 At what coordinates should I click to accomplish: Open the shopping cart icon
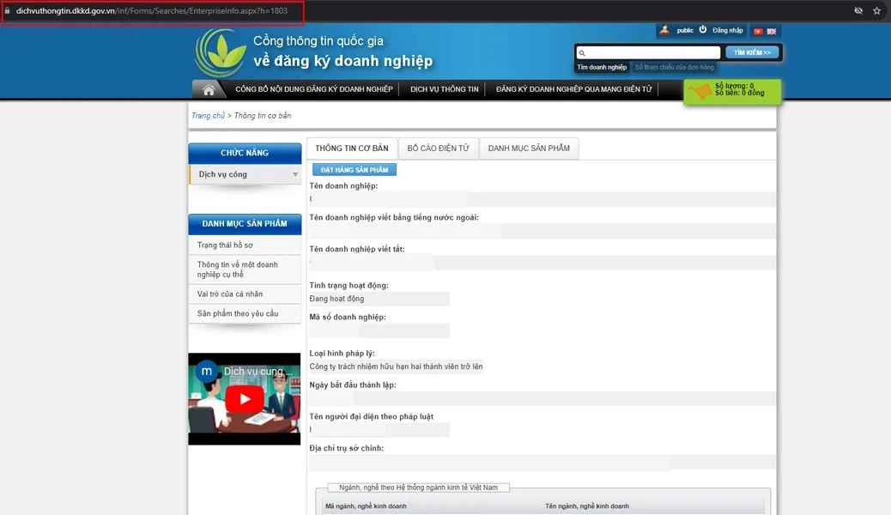(701, 90)
